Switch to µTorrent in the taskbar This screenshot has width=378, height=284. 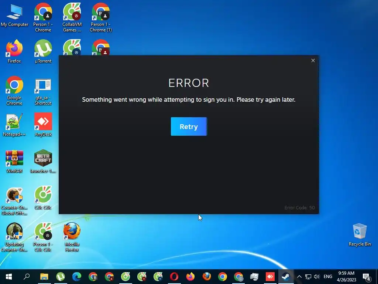[61, 277]
